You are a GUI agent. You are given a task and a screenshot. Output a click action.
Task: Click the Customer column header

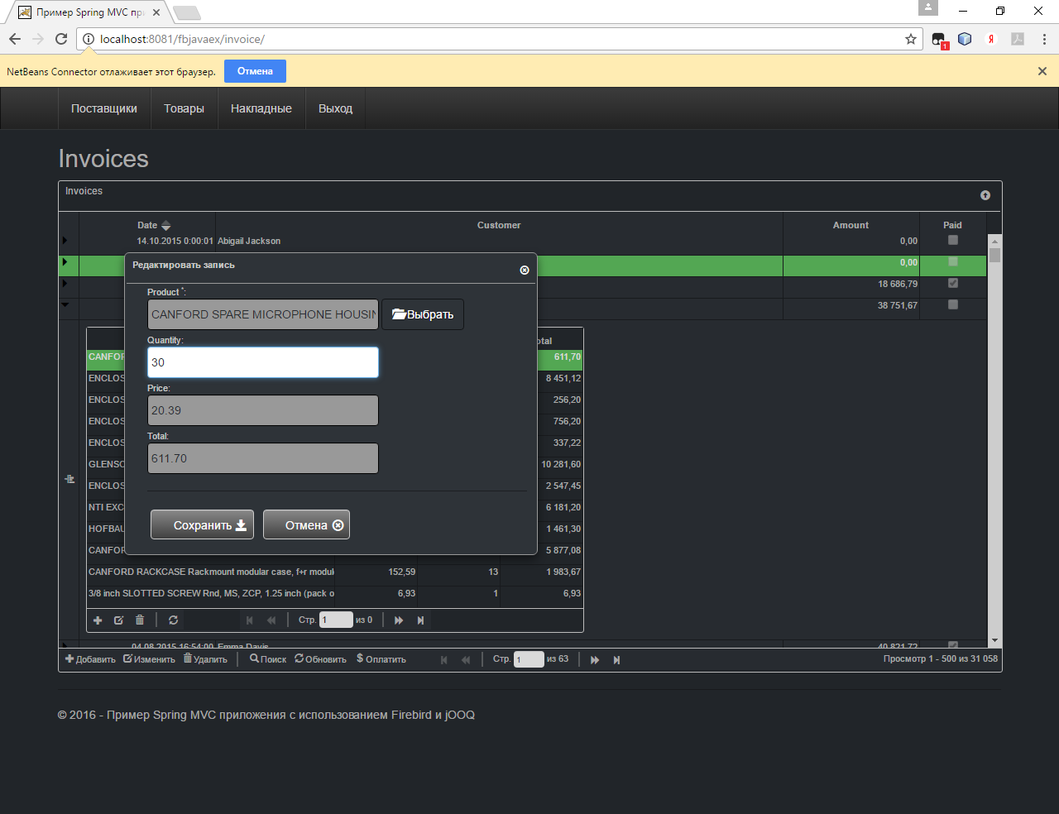point(499,225)
